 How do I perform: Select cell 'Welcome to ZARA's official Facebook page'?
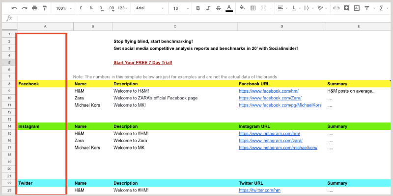click(175, 98)
